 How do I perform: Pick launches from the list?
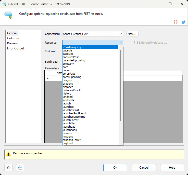tap(90, 107)
